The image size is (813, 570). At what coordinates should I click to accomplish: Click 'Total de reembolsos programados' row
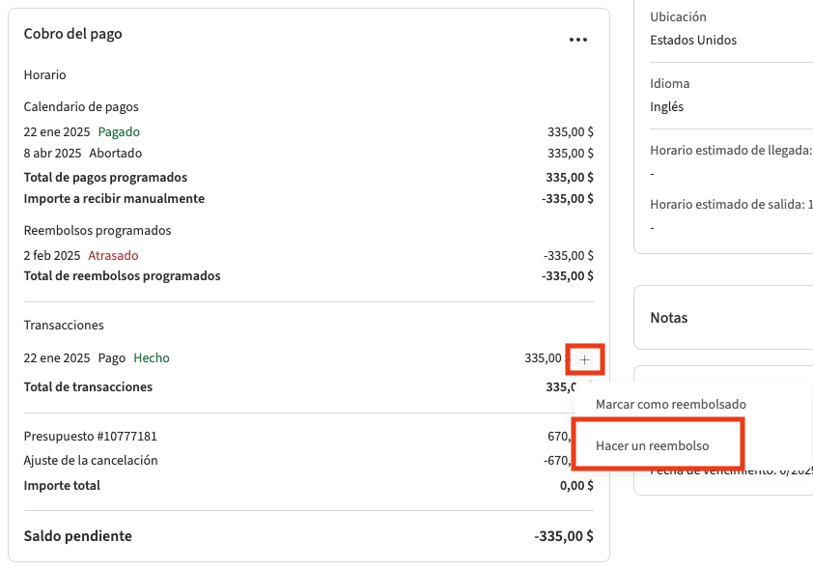tap(122, 276)
